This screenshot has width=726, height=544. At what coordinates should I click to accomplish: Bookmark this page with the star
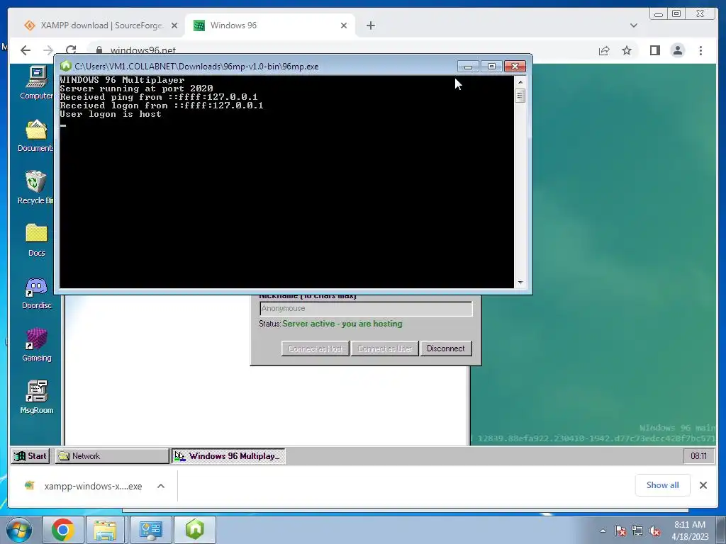[x=627, y=50]
